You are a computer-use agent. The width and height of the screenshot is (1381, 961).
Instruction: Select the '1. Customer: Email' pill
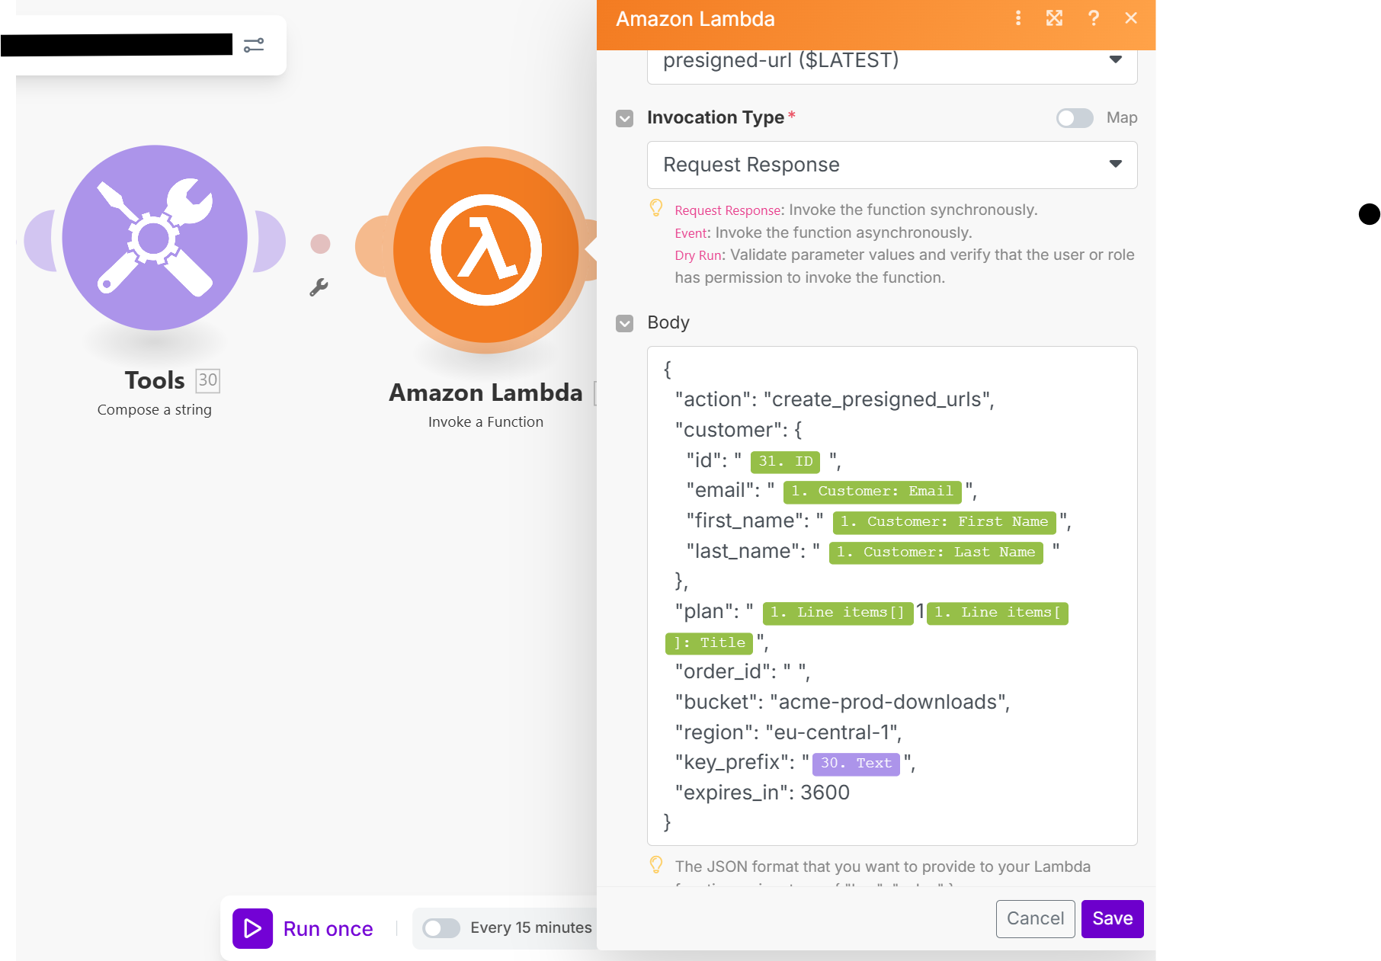point(872,492)
